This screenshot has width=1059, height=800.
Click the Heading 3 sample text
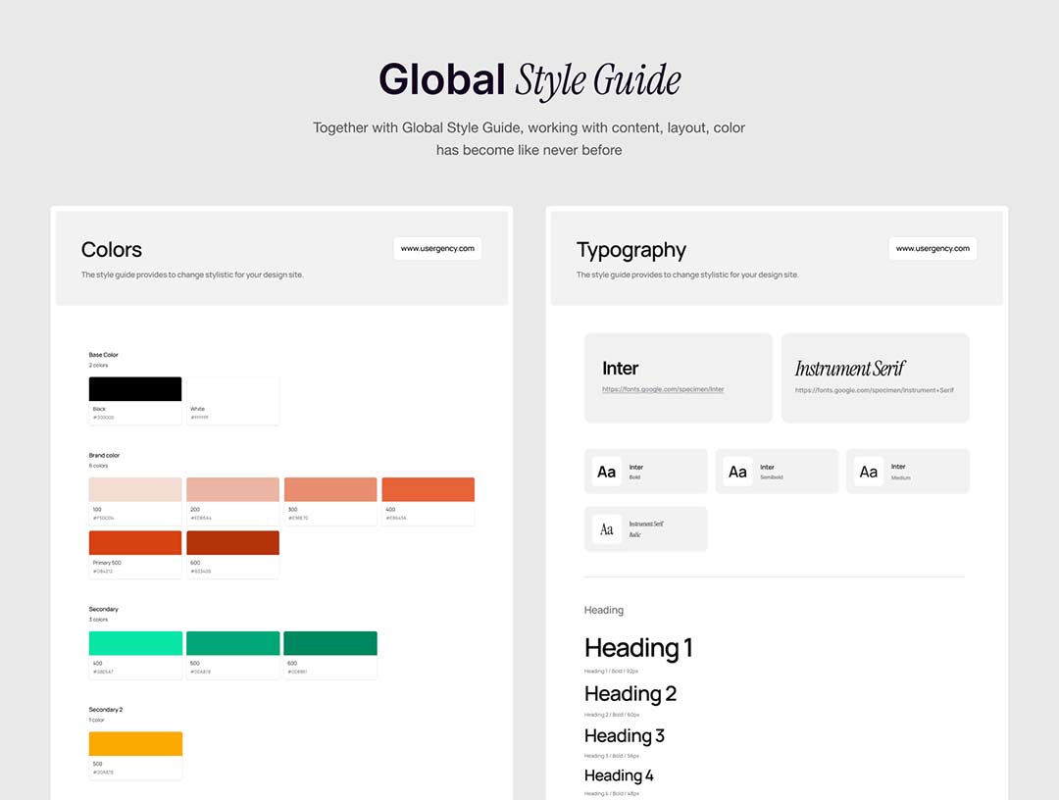(x=625, y=735)
